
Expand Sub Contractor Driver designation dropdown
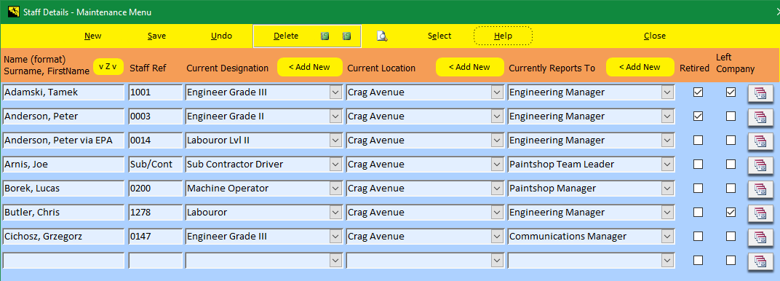coord(336,164)
